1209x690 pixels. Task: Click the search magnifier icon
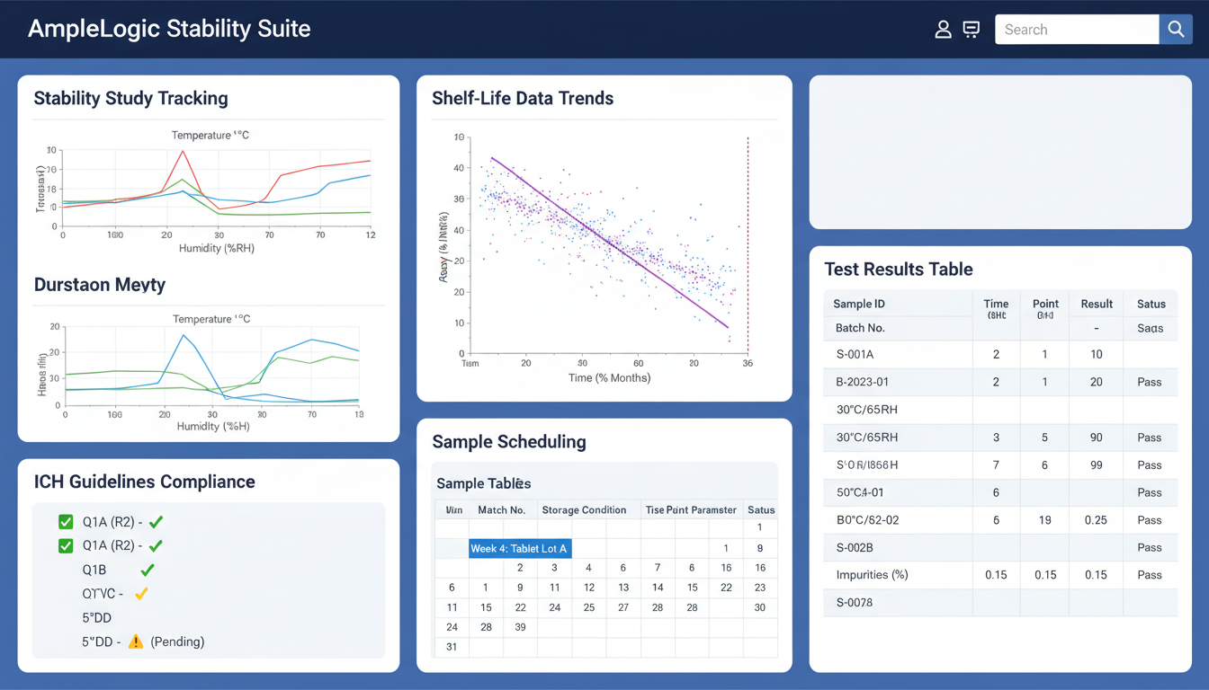click(1176, 29)
